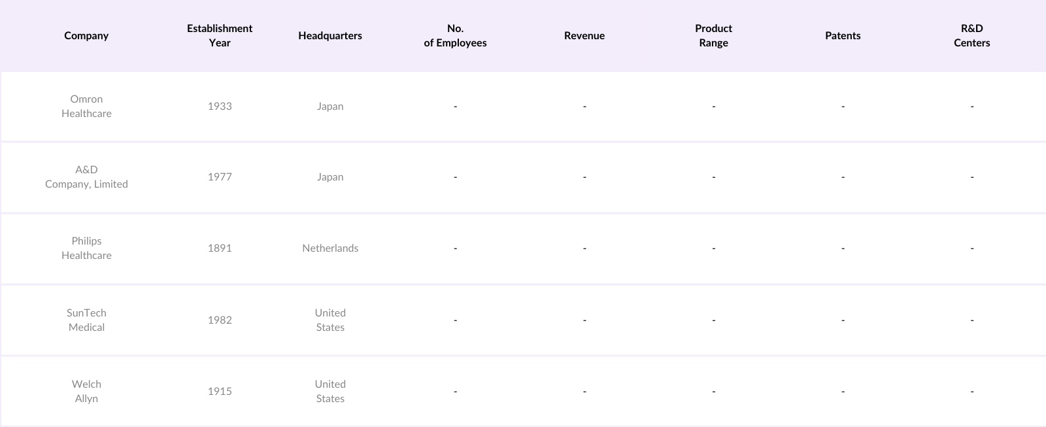Select the Omron Healthcare company cell
The image size is (1046, 427).
click(x=86, y=107)
